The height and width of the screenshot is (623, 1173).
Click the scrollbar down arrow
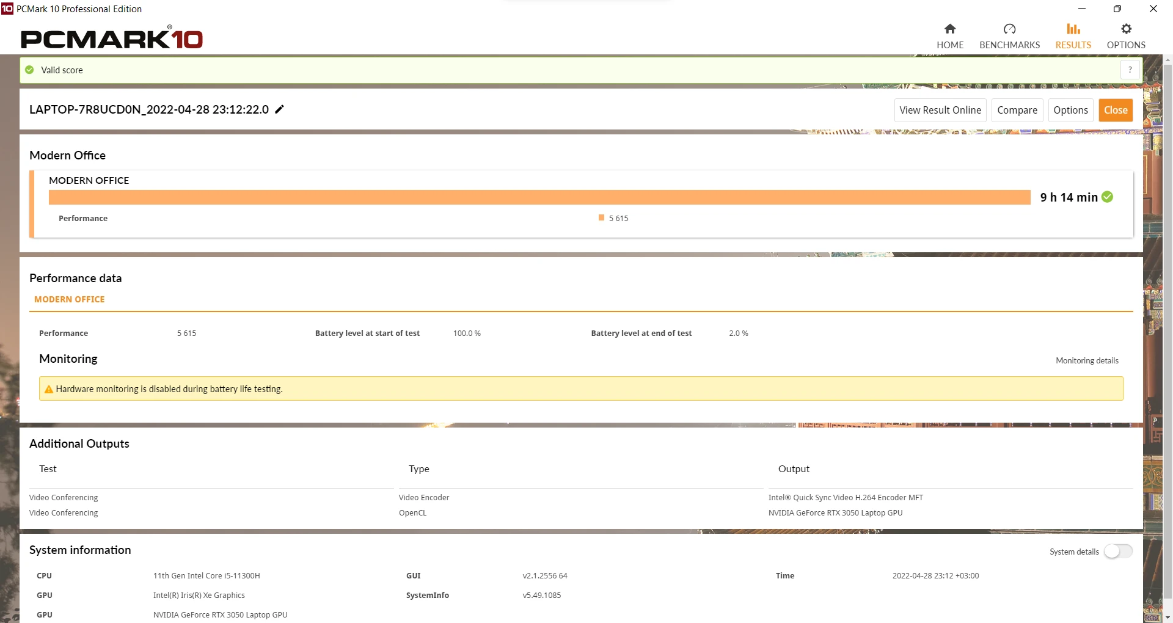coord(1168,618)
